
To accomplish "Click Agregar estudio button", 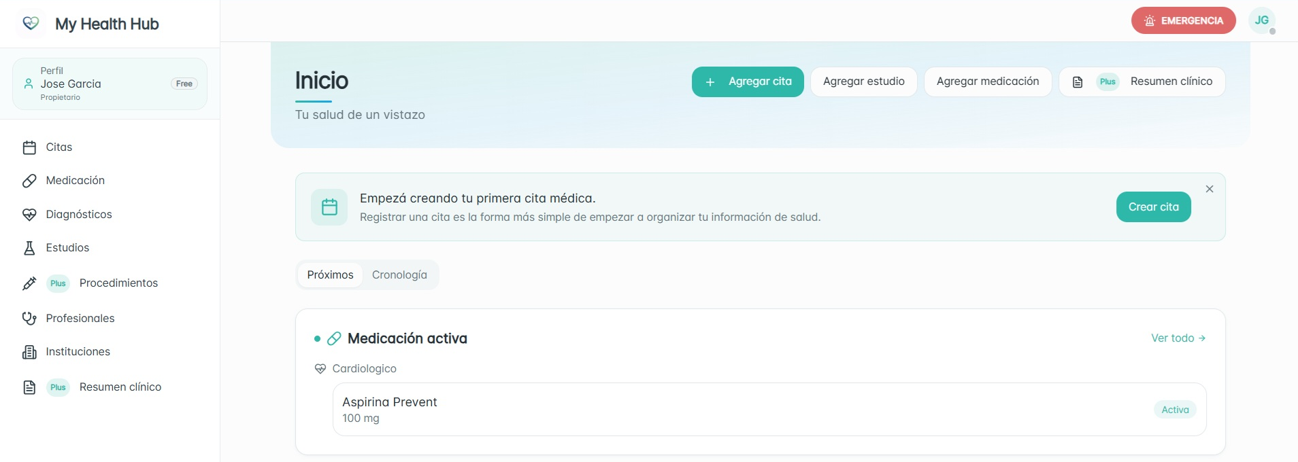I will 864,82.
